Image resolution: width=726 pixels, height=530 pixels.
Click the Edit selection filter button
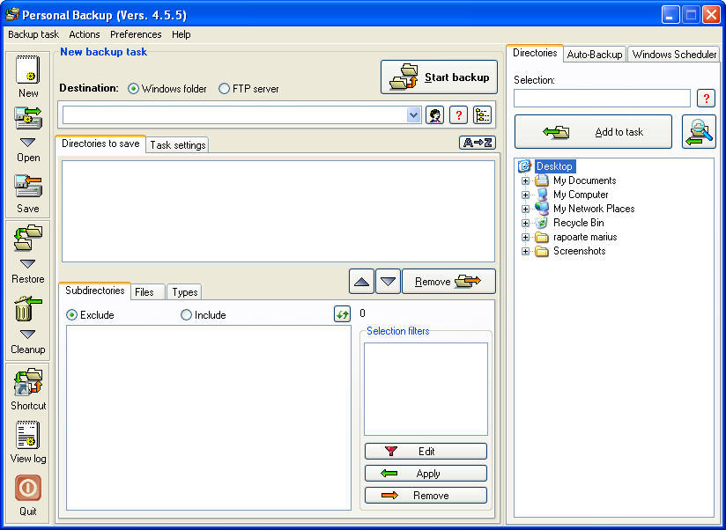(426, 451)
